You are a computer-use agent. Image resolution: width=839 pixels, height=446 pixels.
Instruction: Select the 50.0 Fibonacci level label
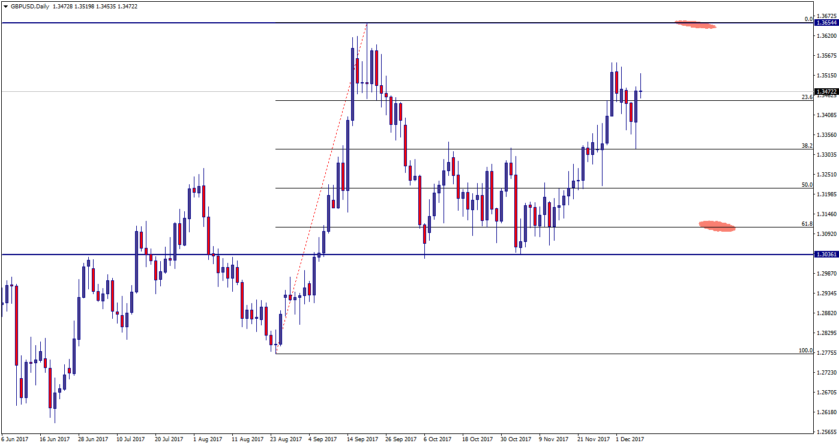807,185
